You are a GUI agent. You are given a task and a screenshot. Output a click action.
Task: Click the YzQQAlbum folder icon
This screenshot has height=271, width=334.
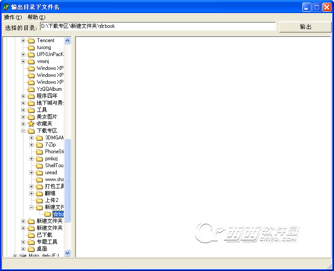click(31, 89)
